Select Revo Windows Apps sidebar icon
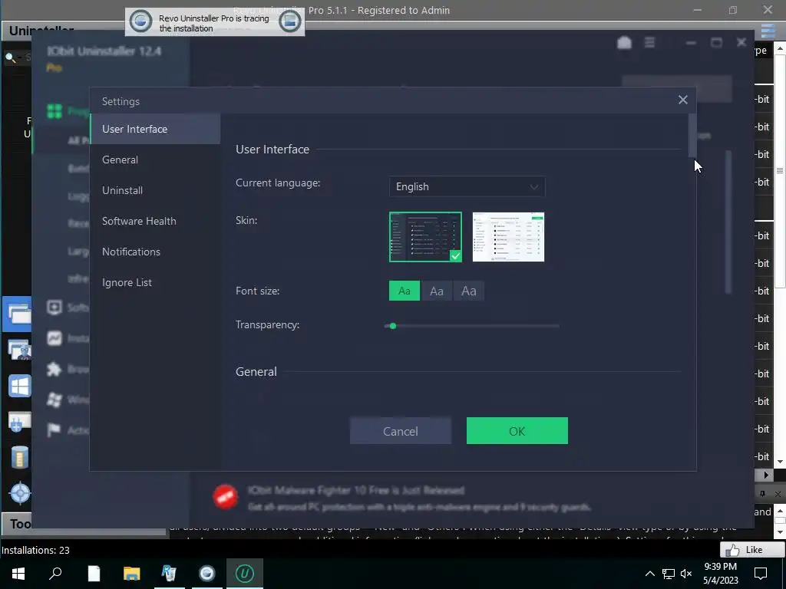This screenshot has height=589, width=786. click(19, 387)
